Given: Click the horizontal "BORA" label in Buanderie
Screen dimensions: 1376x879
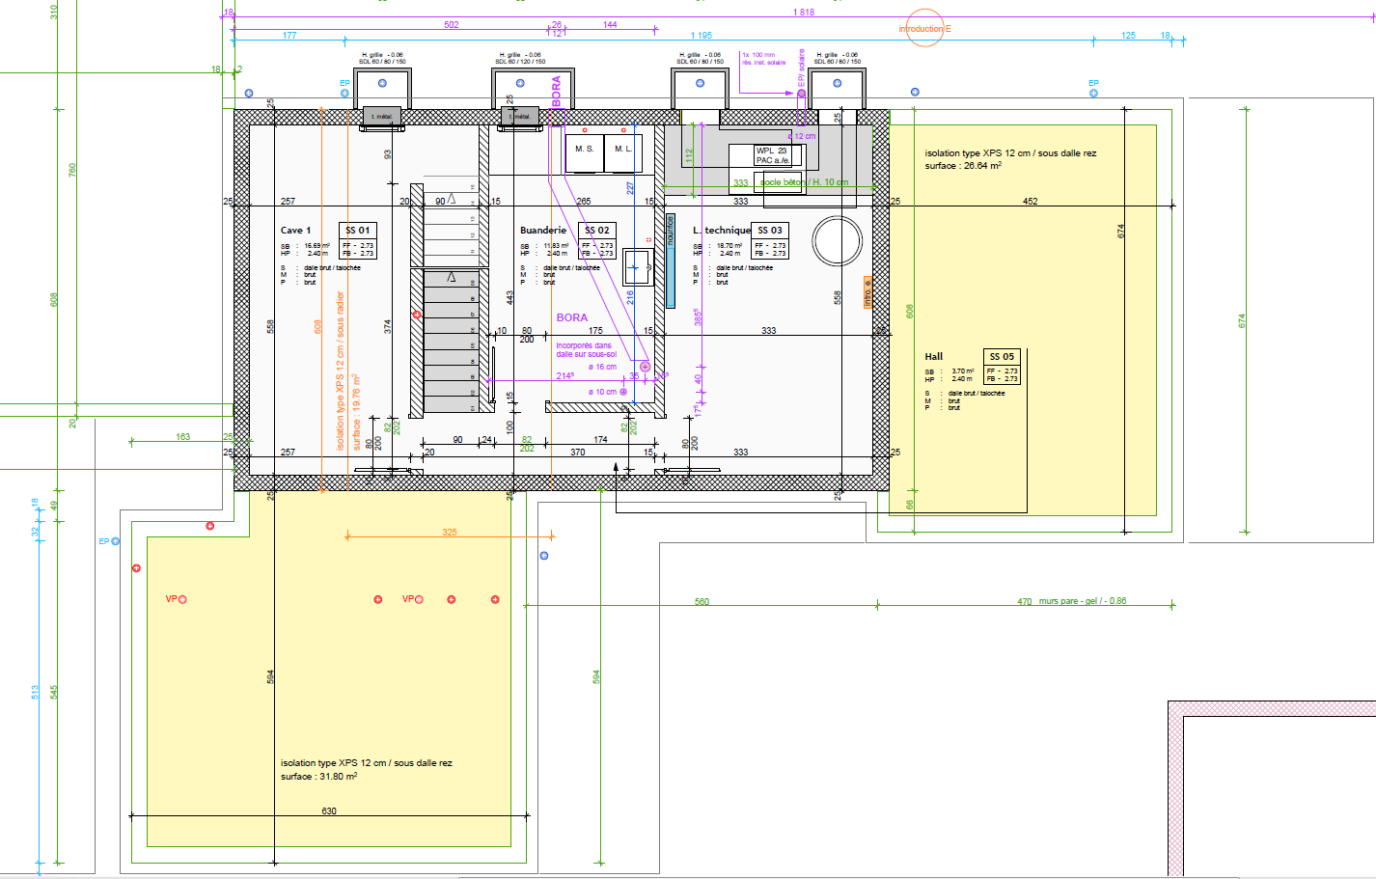Looking at the screenshot, I should click(572, 317).
